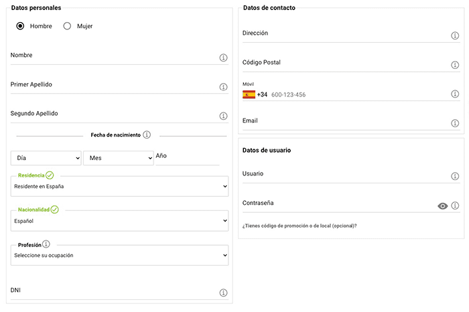This screenshot has height=312, width=469.
Task: Focus the Móvil phone number field
Action: click(355, 94)
